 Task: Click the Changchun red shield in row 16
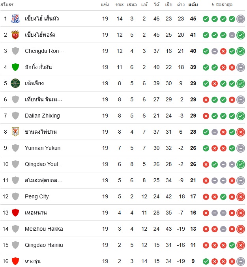click(x=15, y=261)
